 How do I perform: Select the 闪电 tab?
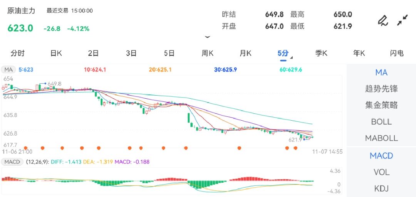click(397, 53)
